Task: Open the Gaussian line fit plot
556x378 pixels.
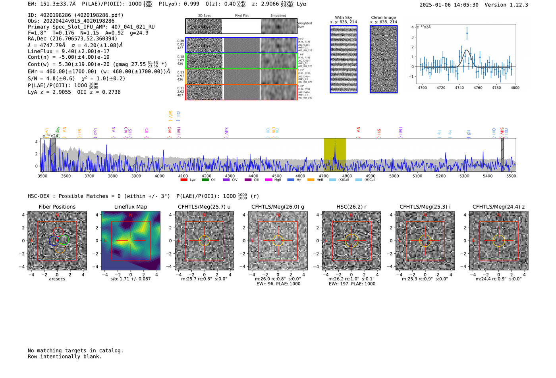Action: tap(466, 54)
